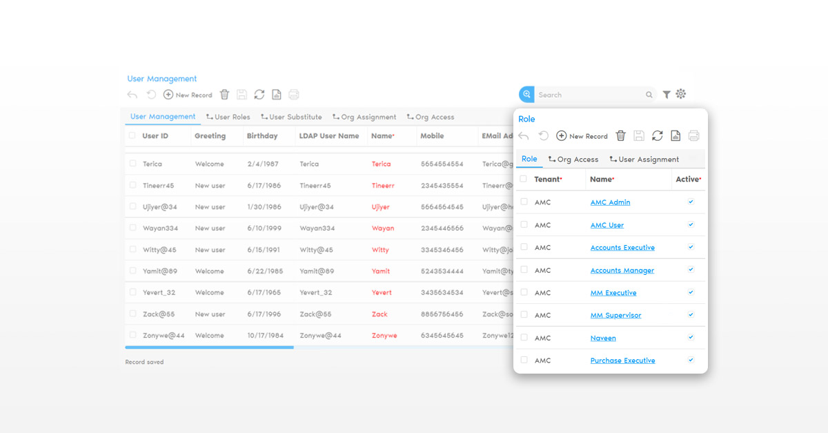Screen dimensions: 828x433
Task: Click the blue horizontal scrollbar under user table
Action: pos(209,347)
